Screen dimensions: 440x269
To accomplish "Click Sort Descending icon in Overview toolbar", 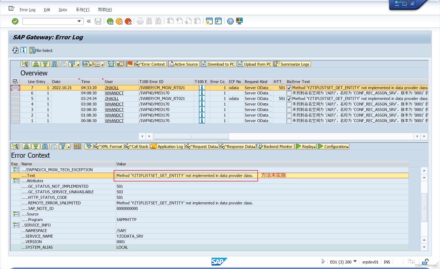I will 45,64.
